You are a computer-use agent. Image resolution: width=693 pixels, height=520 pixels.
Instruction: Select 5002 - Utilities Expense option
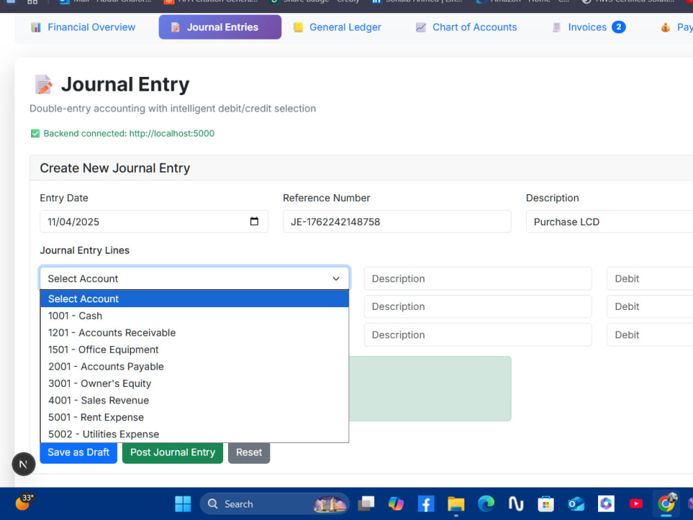pos(195,434)
